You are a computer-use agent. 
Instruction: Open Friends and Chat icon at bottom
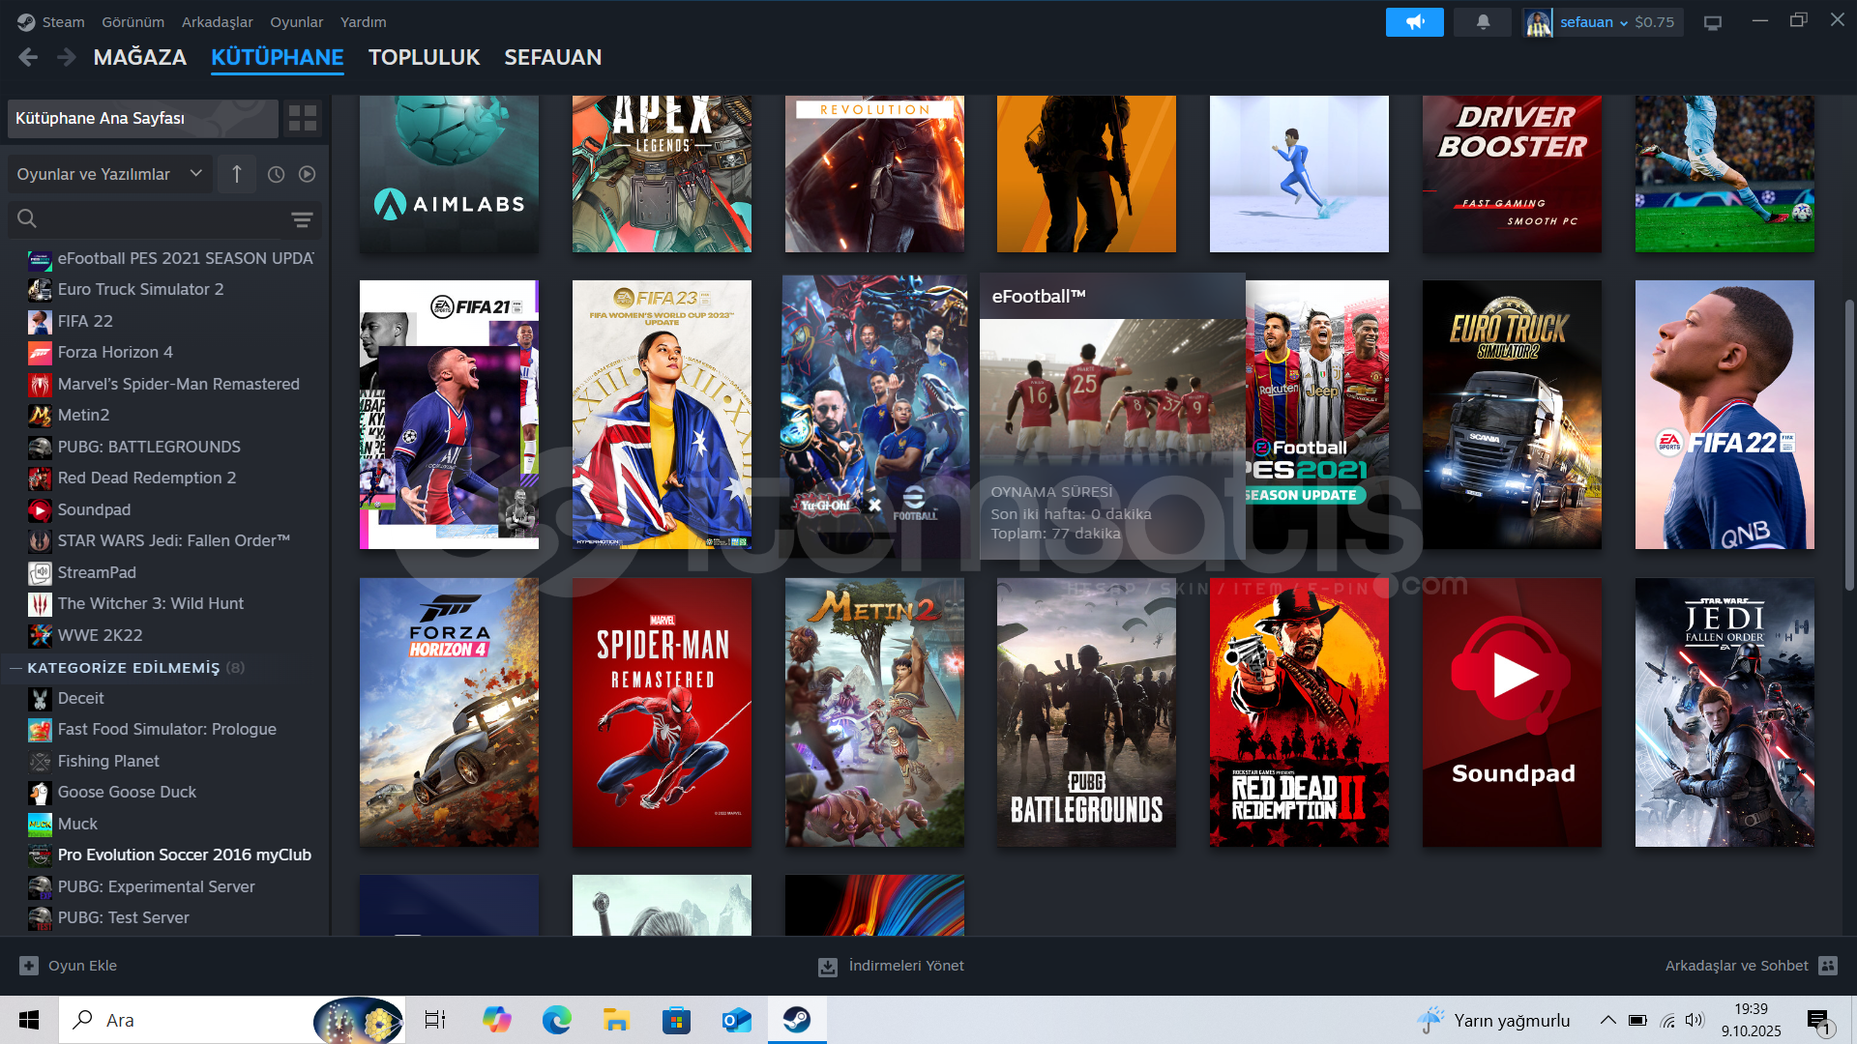(x=1827, y=966)
